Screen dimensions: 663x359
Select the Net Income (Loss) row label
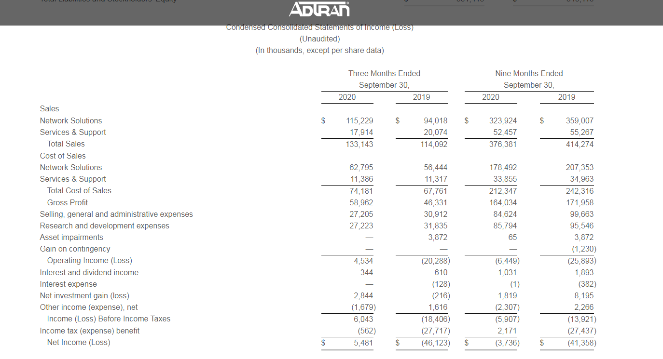click(79, 342)
